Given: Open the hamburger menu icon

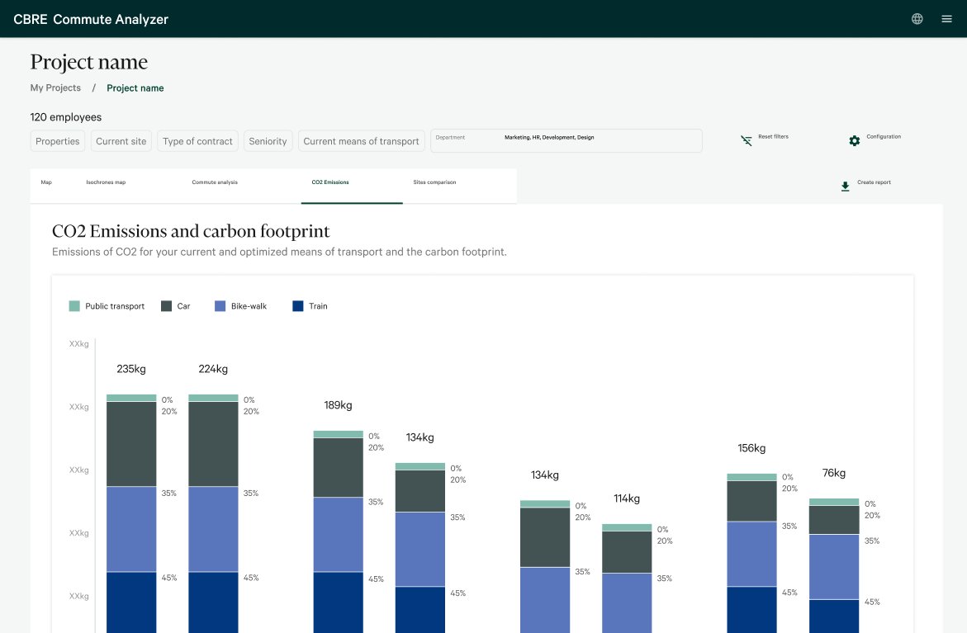Looking at the screenshot, I should [946, 19].
